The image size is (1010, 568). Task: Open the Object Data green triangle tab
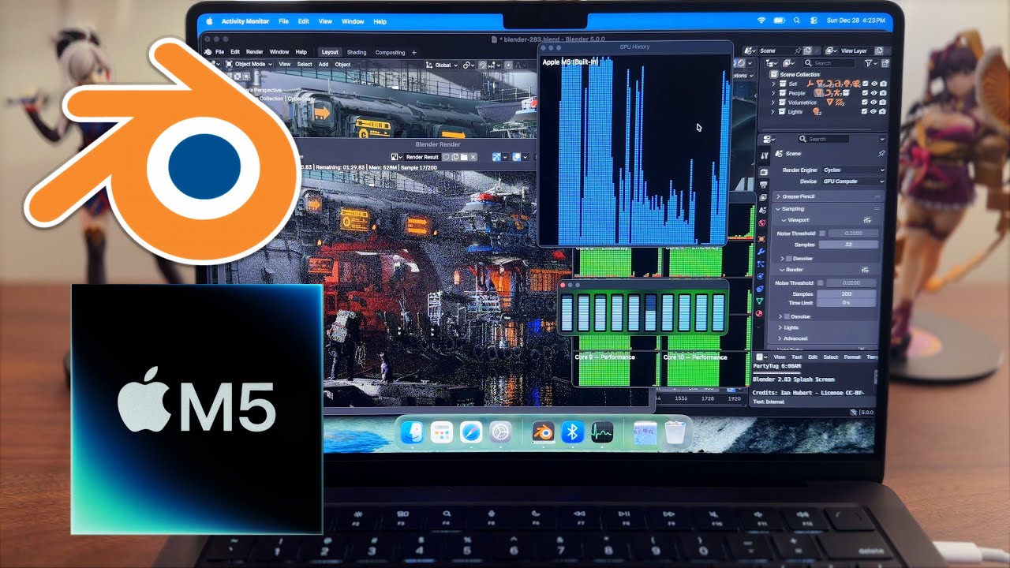coord(761,301)
